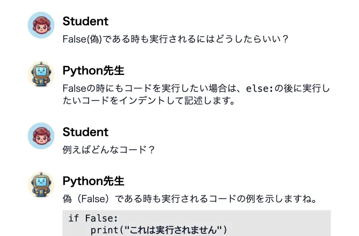The image size is (359, 236).
Task: Click the second Student avatar icon
Action: pos(41,136)
